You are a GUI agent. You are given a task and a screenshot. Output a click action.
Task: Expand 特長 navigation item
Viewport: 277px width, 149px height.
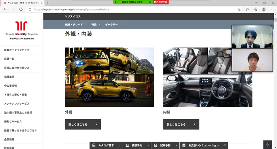[x=96, y=25]
